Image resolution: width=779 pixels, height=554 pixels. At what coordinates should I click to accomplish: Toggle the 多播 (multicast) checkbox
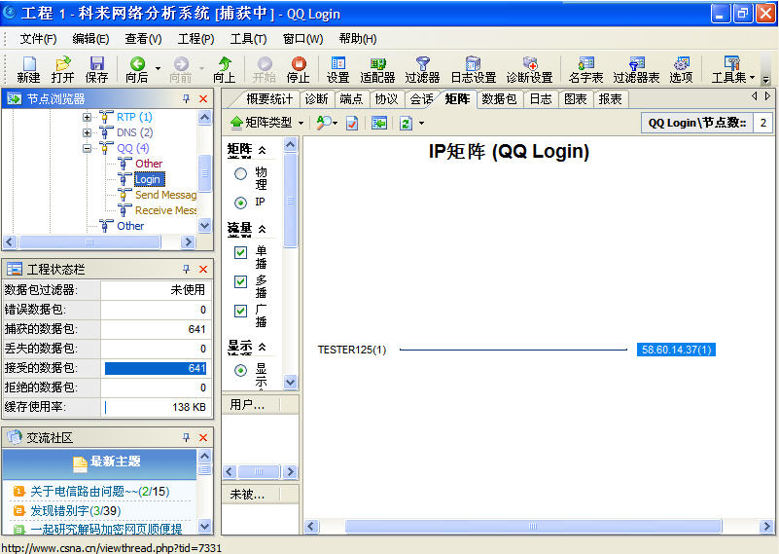[x=240, y=281]
